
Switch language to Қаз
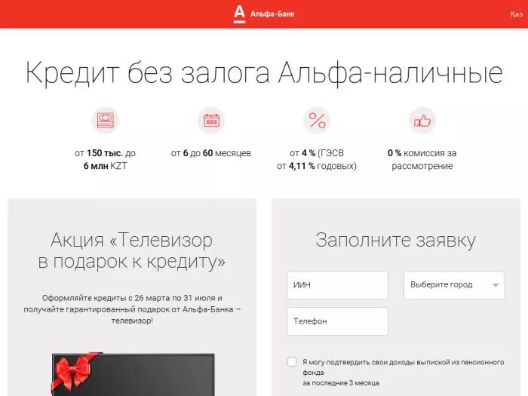517,14
